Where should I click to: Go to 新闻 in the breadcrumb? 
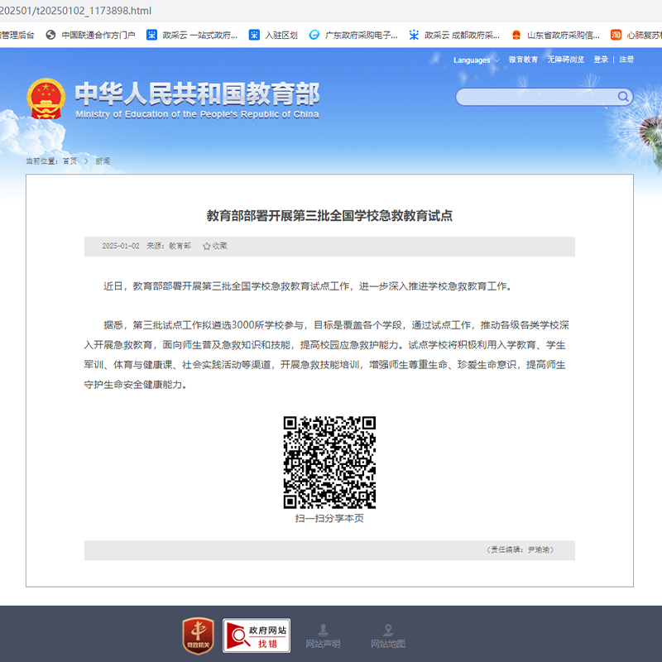point(103,161)
